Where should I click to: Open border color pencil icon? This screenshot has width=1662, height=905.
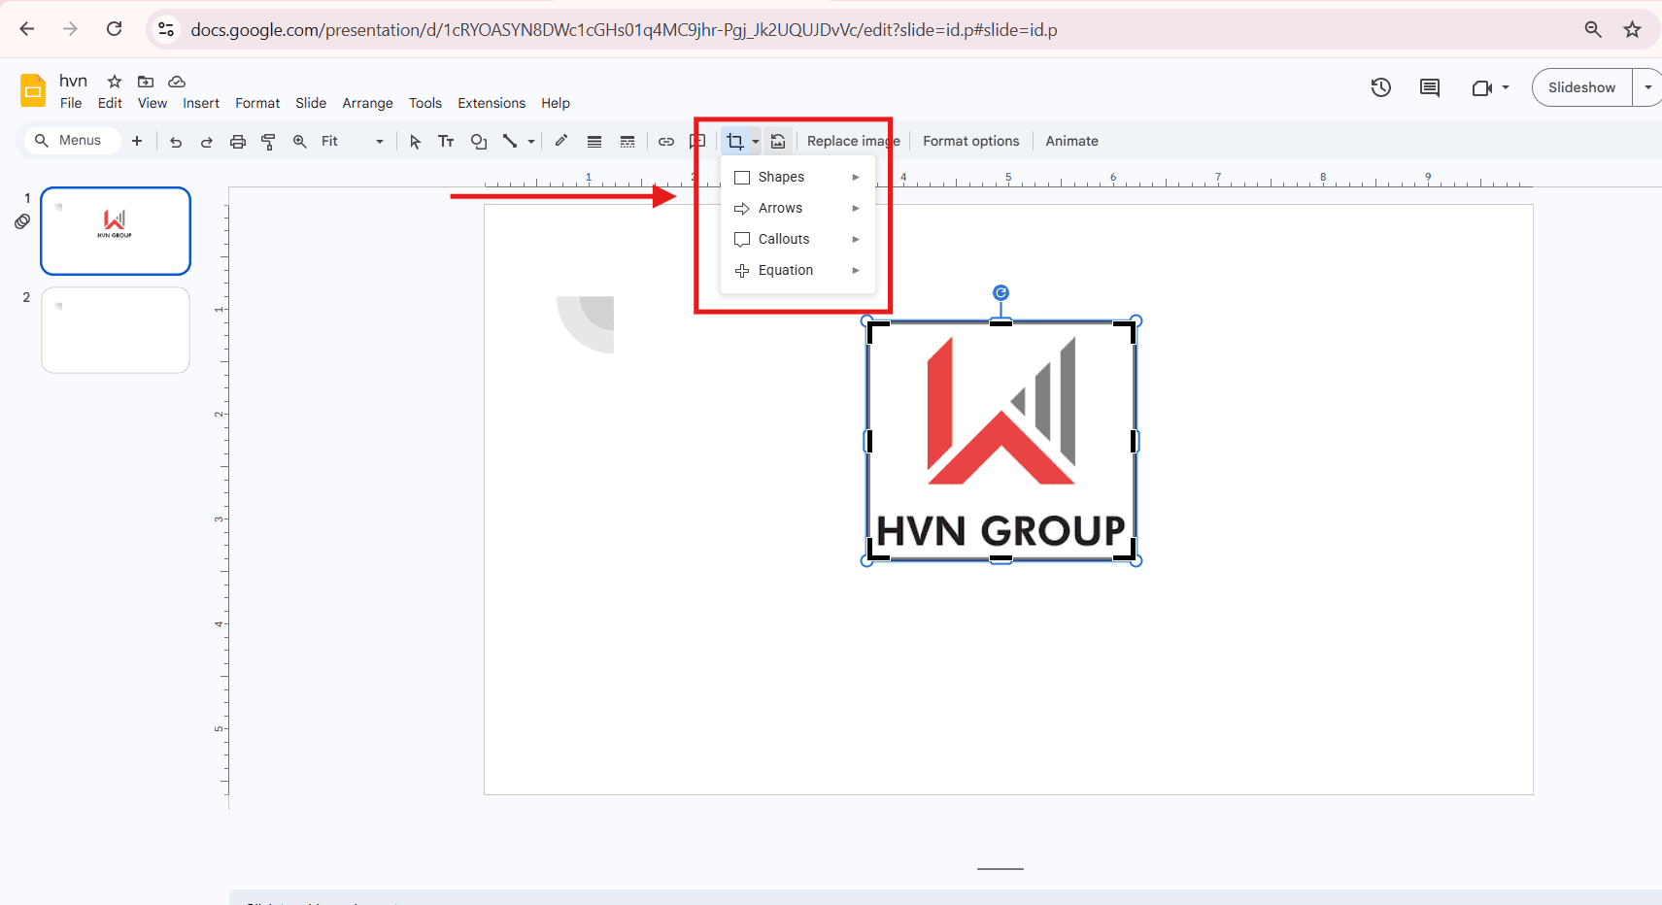point(561,141)
